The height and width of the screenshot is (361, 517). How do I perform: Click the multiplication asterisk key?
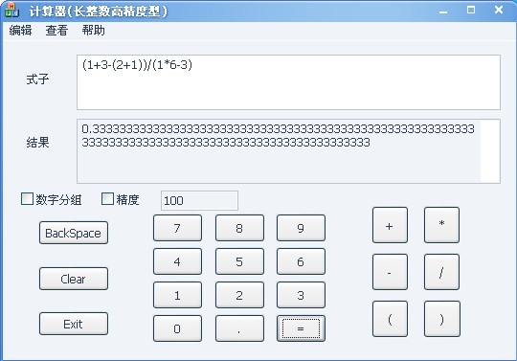coord(441,225)
